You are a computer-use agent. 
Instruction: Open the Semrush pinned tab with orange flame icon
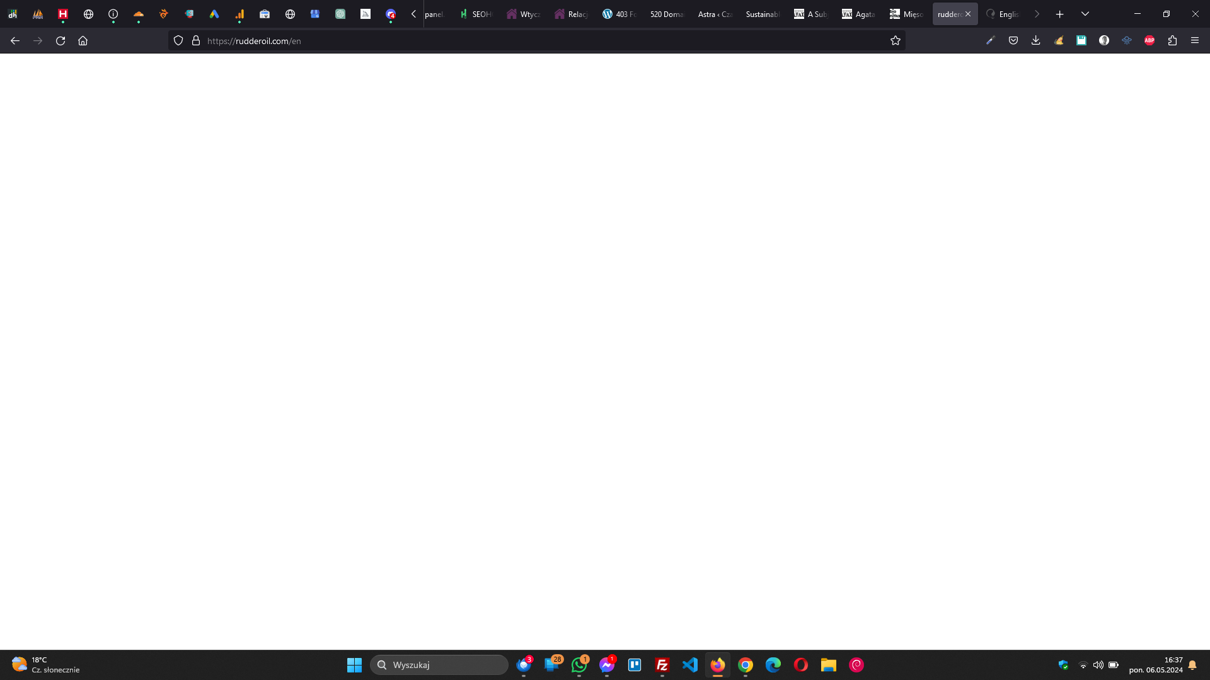point(164,14)
